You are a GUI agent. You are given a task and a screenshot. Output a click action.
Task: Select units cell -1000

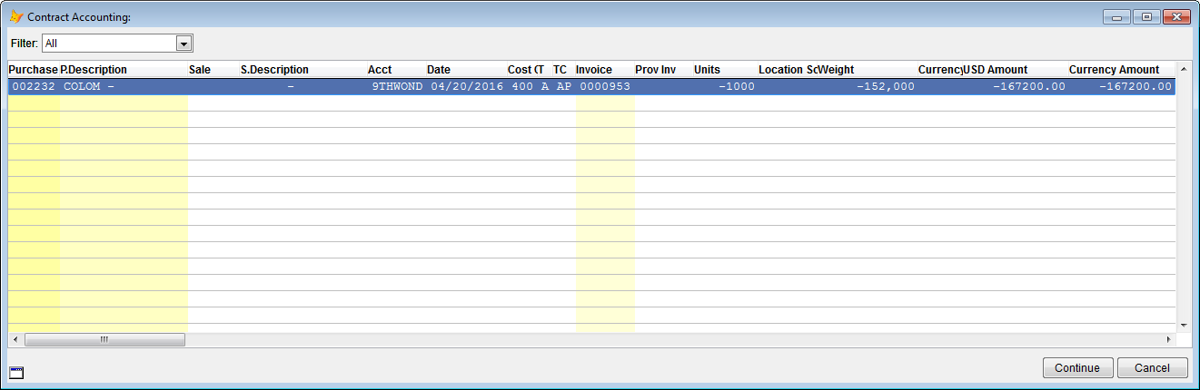[726, 87]
